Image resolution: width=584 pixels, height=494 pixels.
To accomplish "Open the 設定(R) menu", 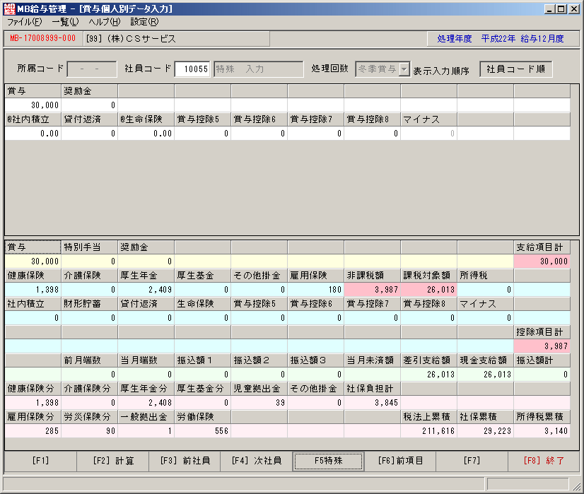I will pyautogui.click(x=144, y=22).
